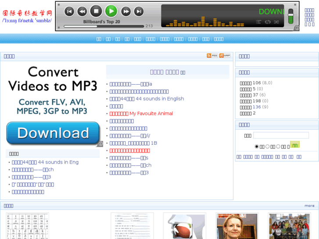Click the 'more' link in gallery section
319x239 pixels.
tap(309, 206)
